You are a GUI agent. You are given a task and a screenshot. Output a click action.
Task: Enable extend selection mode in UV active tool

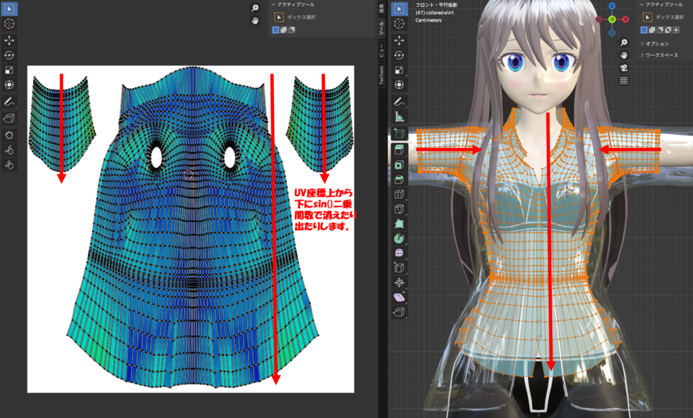[284, 30]
